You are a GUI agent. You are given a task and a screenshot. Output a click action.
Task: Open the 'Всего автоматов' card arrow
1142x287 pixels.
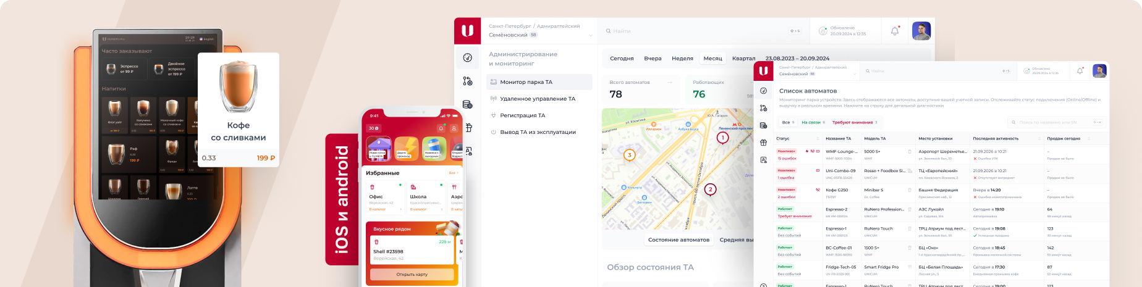669,82
